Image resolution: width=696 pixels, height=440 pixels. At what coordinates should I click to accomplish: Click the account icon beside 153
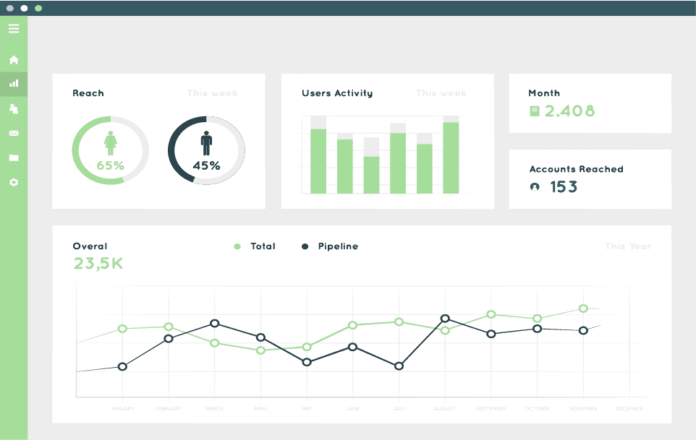tap(535, 187)
